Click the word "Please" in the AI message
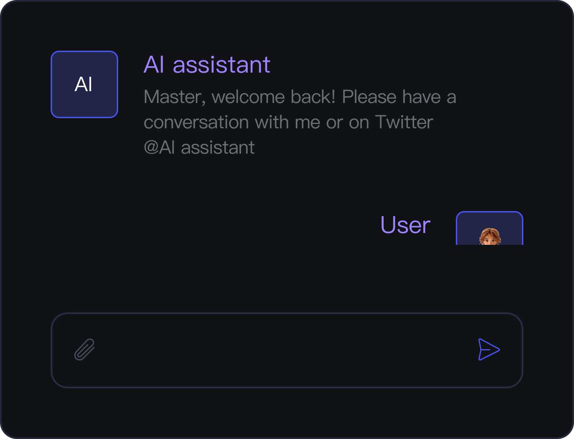574x439 pixels. [369, 97]
